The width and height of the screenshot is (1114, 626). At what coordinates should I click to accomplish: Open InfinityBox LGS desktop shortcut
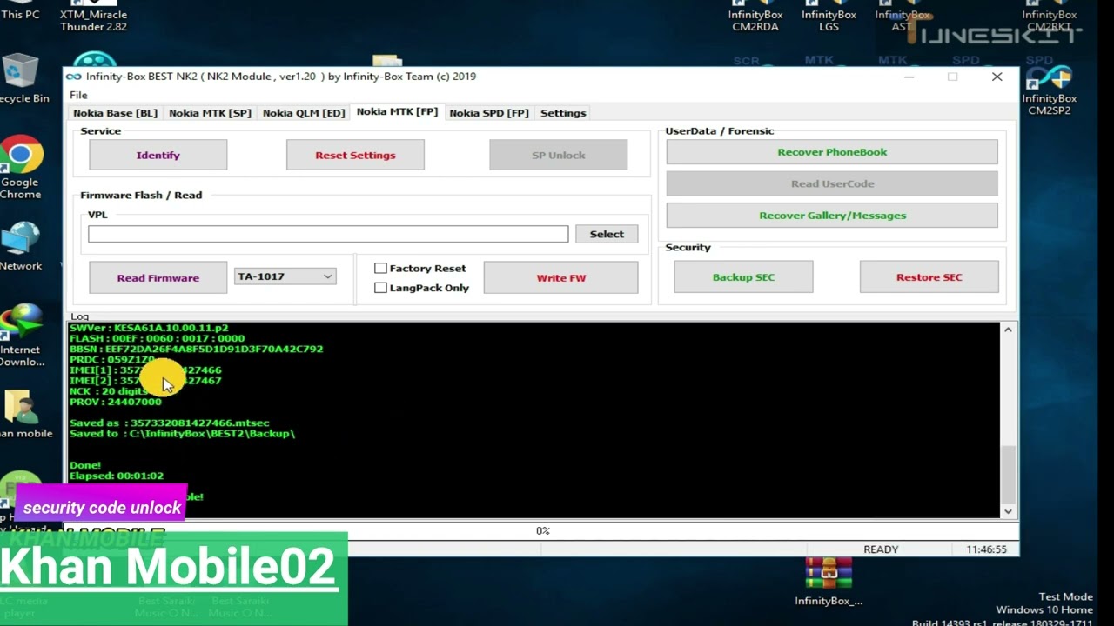click(829, 17)
